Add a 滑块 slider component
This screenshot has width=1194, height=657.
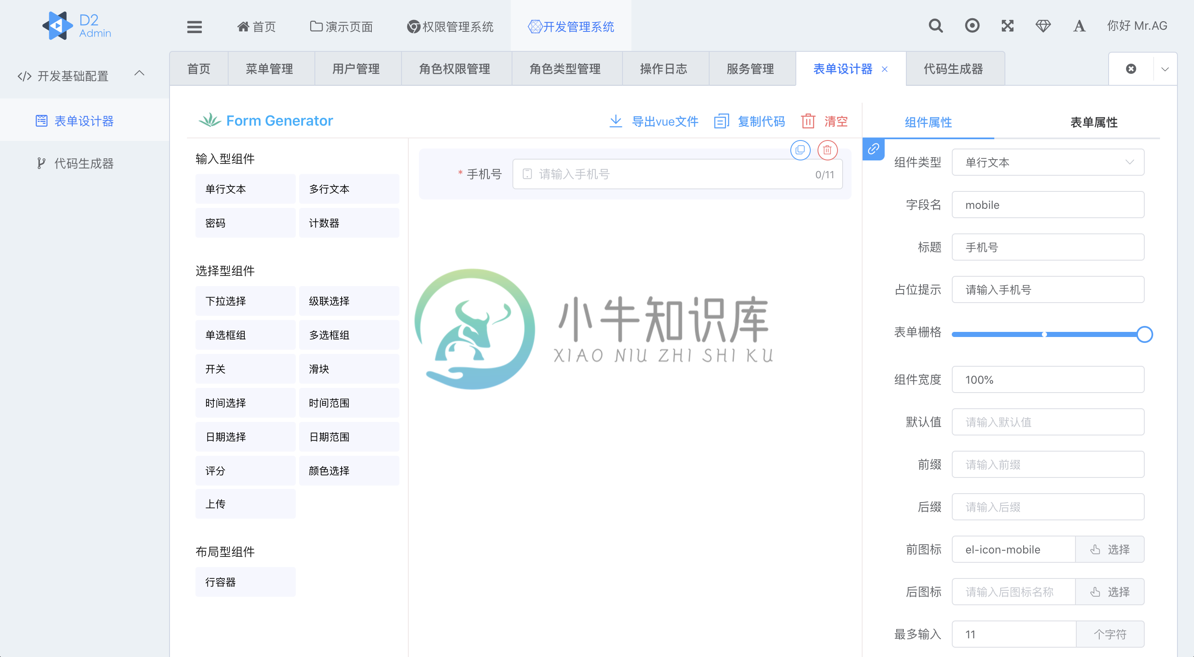tap(349, 368)
